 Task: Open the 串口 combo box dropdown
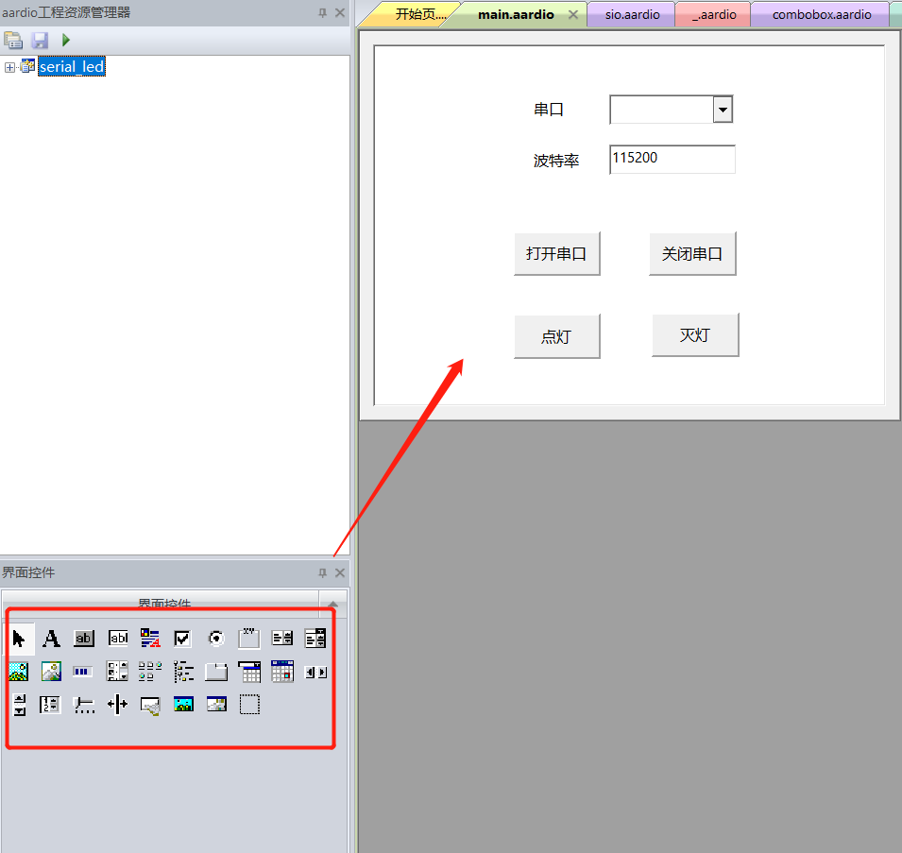click(x=723, y=110)
